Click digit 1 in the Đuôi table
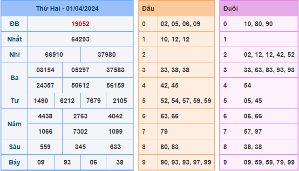299x171 pixels. (225, 39)
